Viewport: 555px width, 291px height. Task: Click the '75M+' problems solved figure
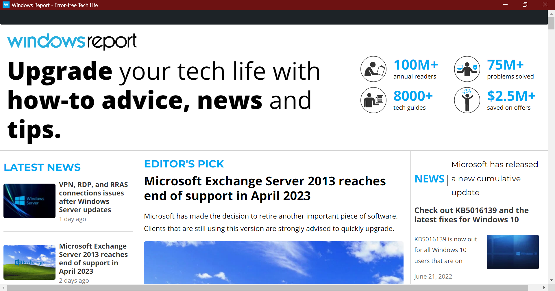tap(505, 65)
